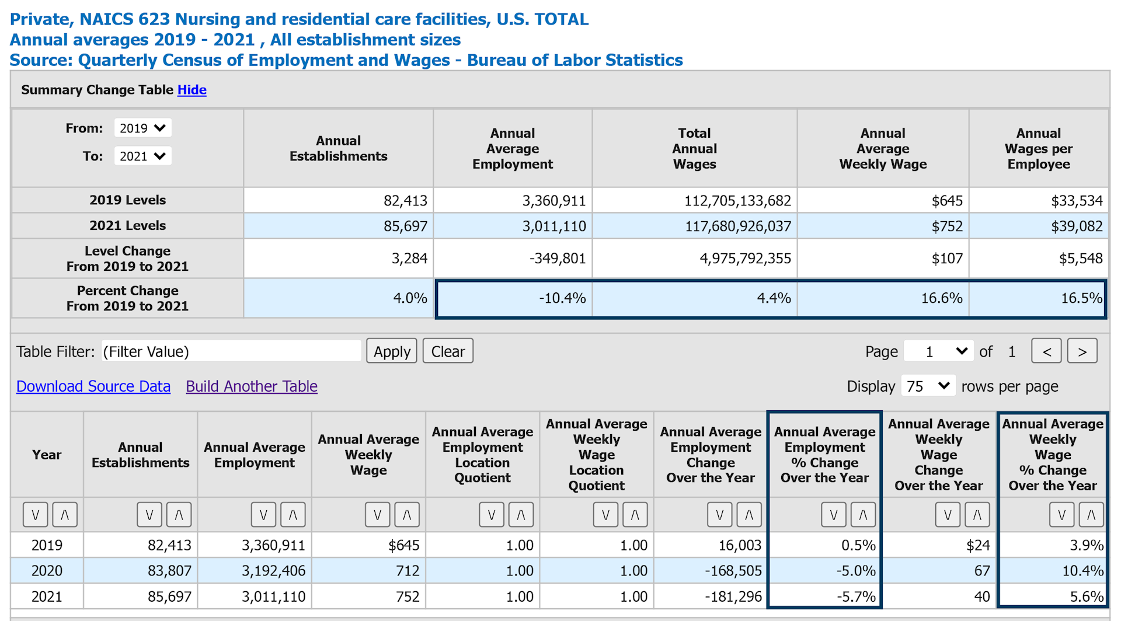1121x621 pixels.
Task: Sort Weekly Wage Location Quotient descending
Action: [605, 514]
